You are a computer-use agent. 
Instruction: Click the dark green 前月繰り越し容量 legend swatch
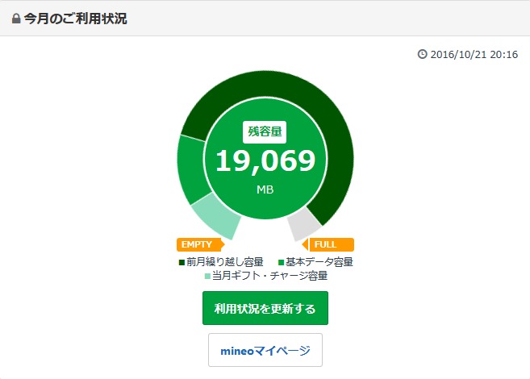[x=182, y=262]
